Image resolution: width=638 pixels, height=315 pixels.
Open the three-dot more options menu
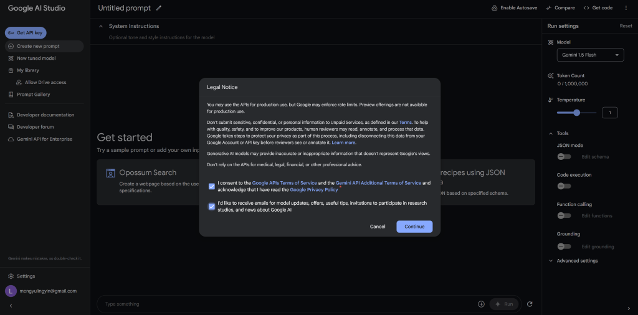point(626,7)
